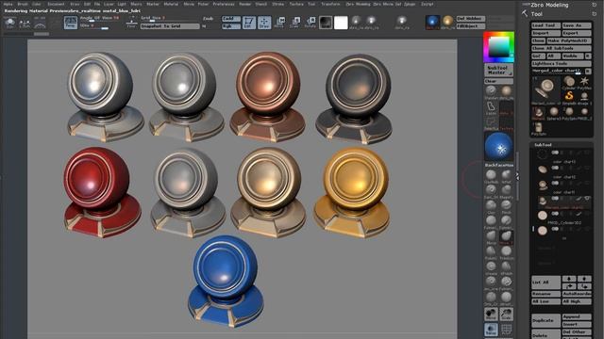The height and width of the screenshot is (339, 604).
Task: Open the Document menu
Action: pos(56,4)
